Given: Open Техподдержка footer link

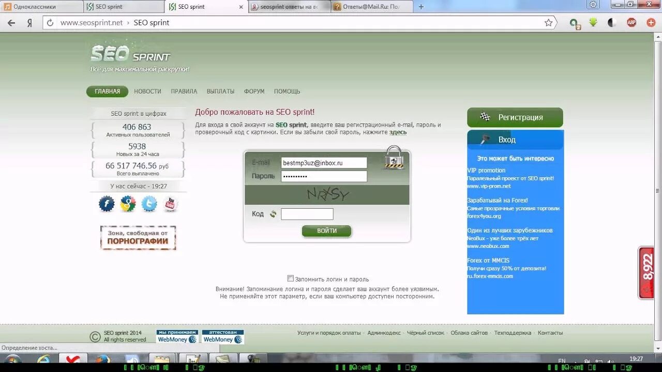Looking at the screenshot, I should pos(513,333).
